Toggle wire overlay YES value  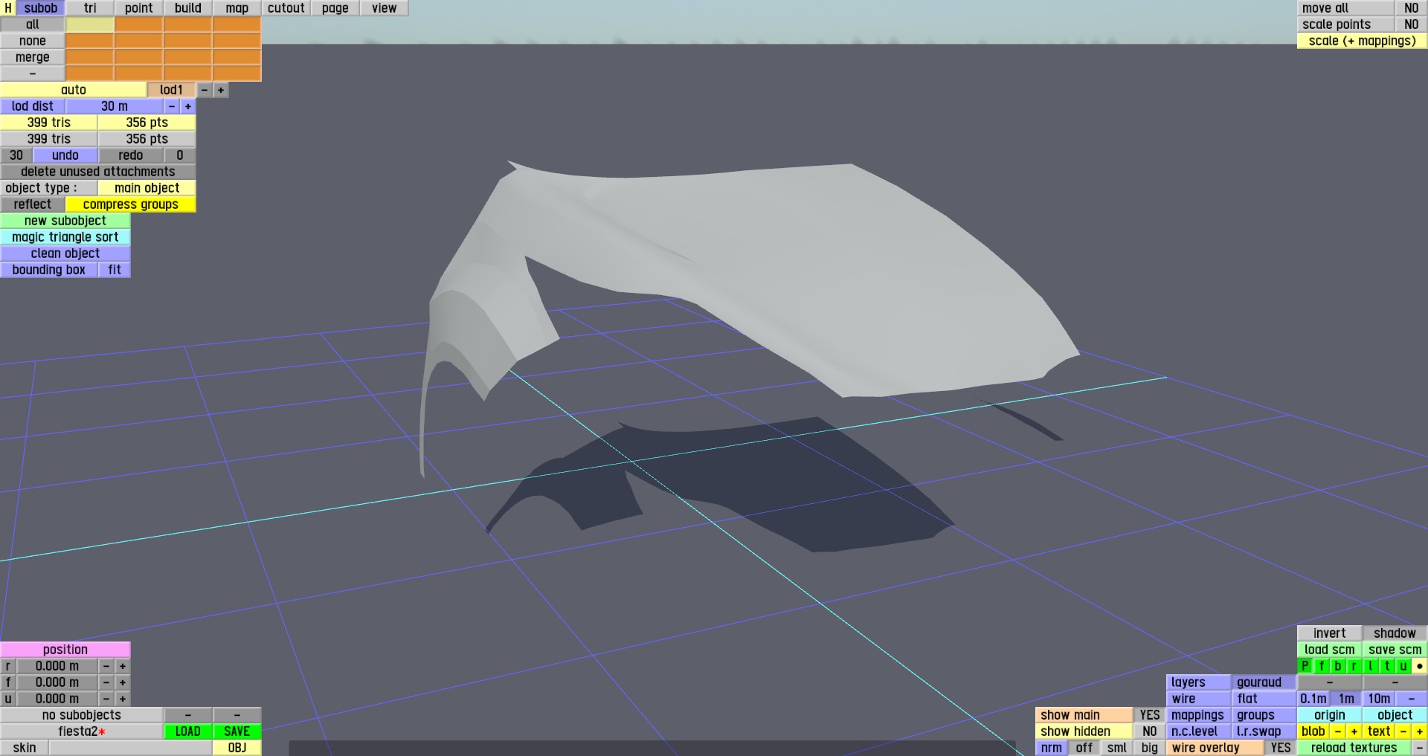click(x=1281, y=748)
